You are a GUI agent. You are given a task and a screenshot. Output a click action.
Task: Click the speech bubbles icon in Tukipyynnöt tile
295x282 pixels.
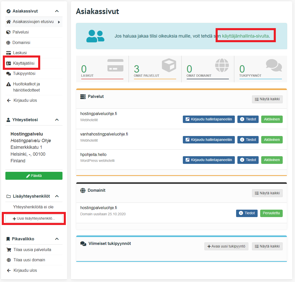click(x=274, y=65)
